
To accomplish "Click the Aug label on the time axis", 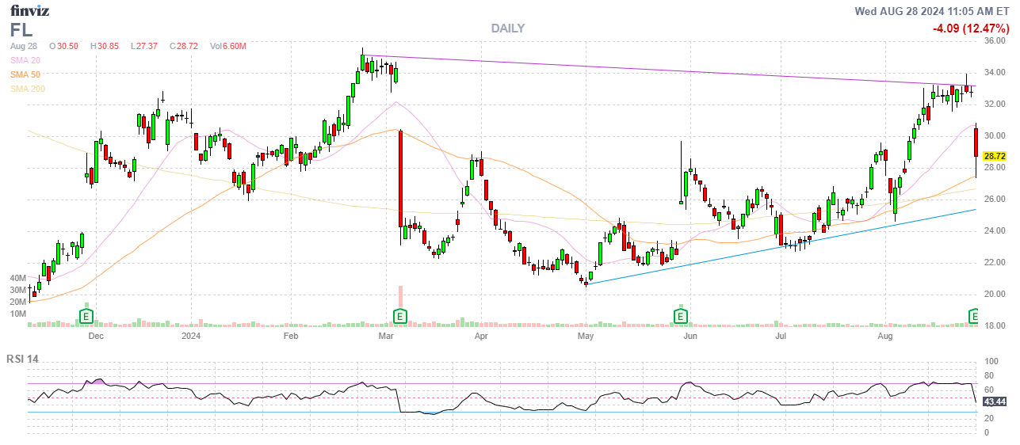I will tap(885, 336).
